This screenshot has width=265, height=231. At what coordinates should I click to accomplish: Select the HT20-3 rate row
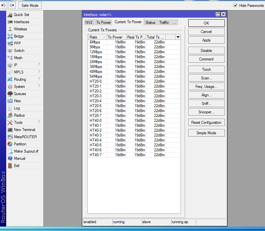click(x=96, y=96)
